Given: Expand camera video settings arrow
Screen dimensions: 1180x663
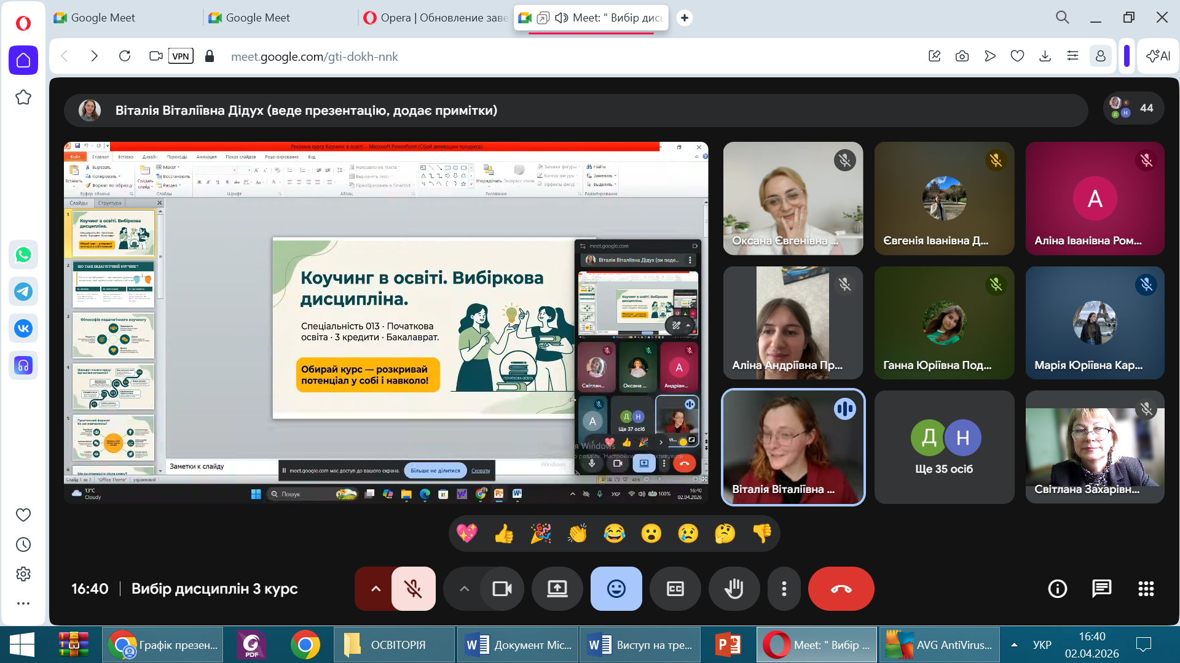Looking at the screenshot, I should [464, 589].
